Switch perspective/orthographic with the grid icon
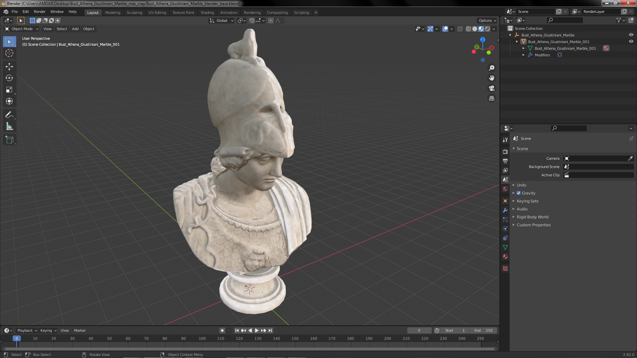This screenshot has width=637, height=358. [x=492, y=98]
